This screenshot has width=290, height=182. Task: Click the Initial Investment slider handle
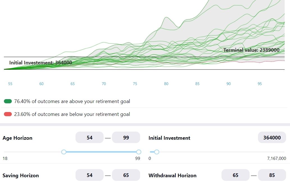157,152
